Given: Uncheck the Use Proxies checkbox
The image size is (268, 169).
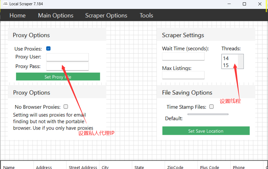Looking at the screenshot, I should (x=48, y=49).
